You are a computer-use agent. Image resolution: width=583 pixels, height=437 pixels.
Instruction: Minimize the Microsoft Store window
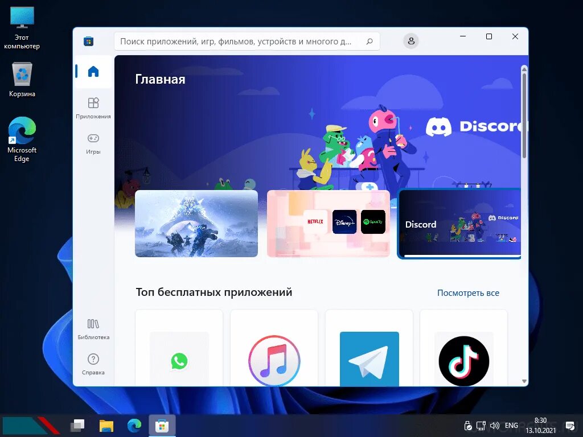point(463,36)
